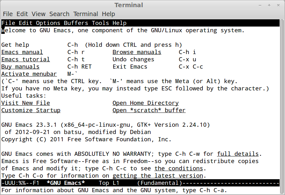285x195 pixels.
Task: Click the Undo changes text
Action: click(x=133, y=59)
